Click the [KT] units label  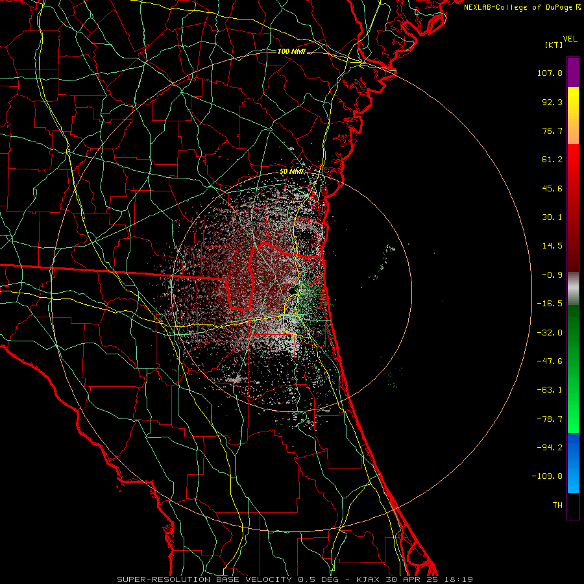[x=554, y=45]
